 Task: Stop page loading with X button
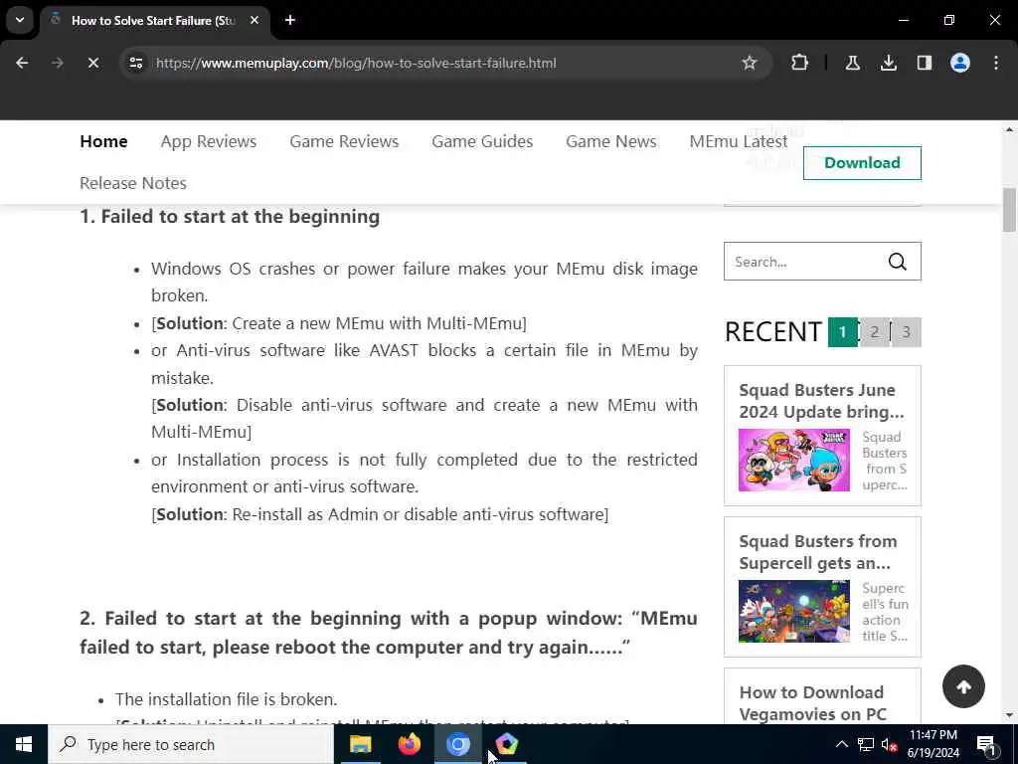click(92, 63)
